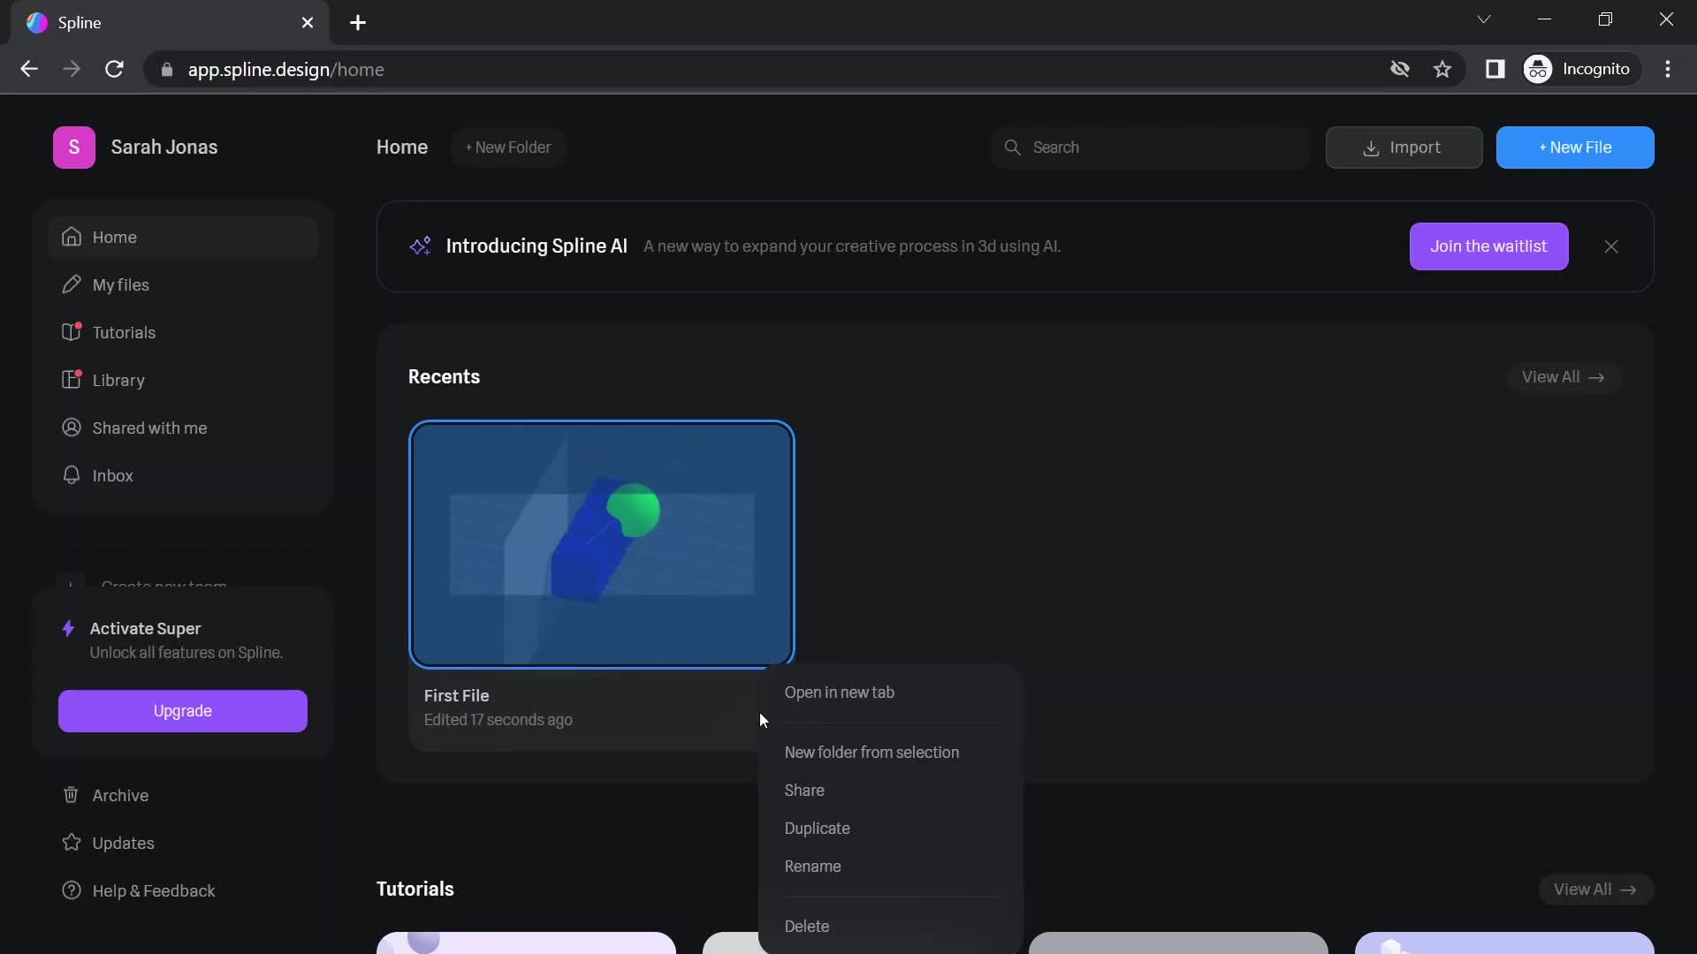Click the Library icon in sidebar
Screen dimensions: 1697x954
click(x=71, y=380)
